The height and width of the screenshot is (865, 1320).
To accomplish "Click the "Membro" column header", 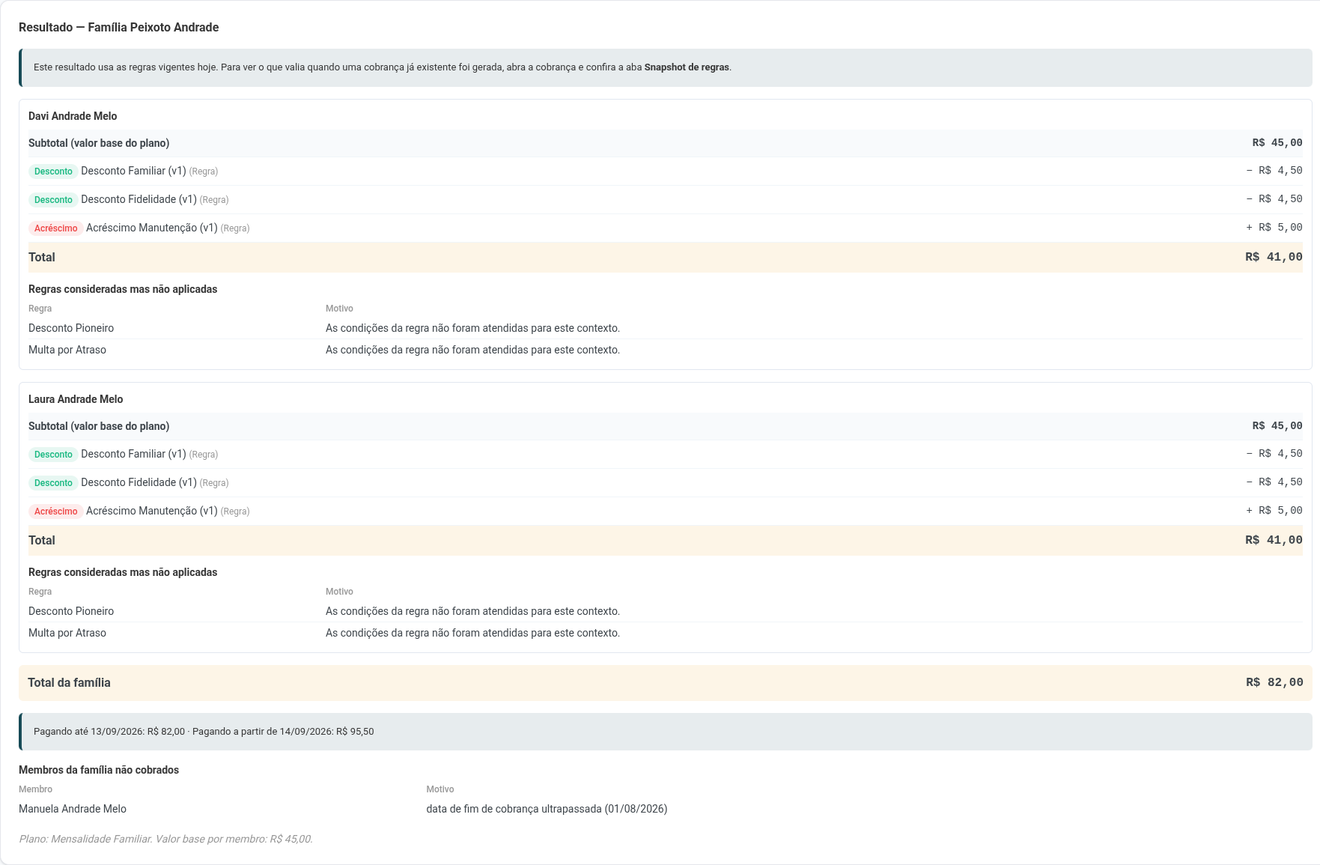I will coord(36,789).
